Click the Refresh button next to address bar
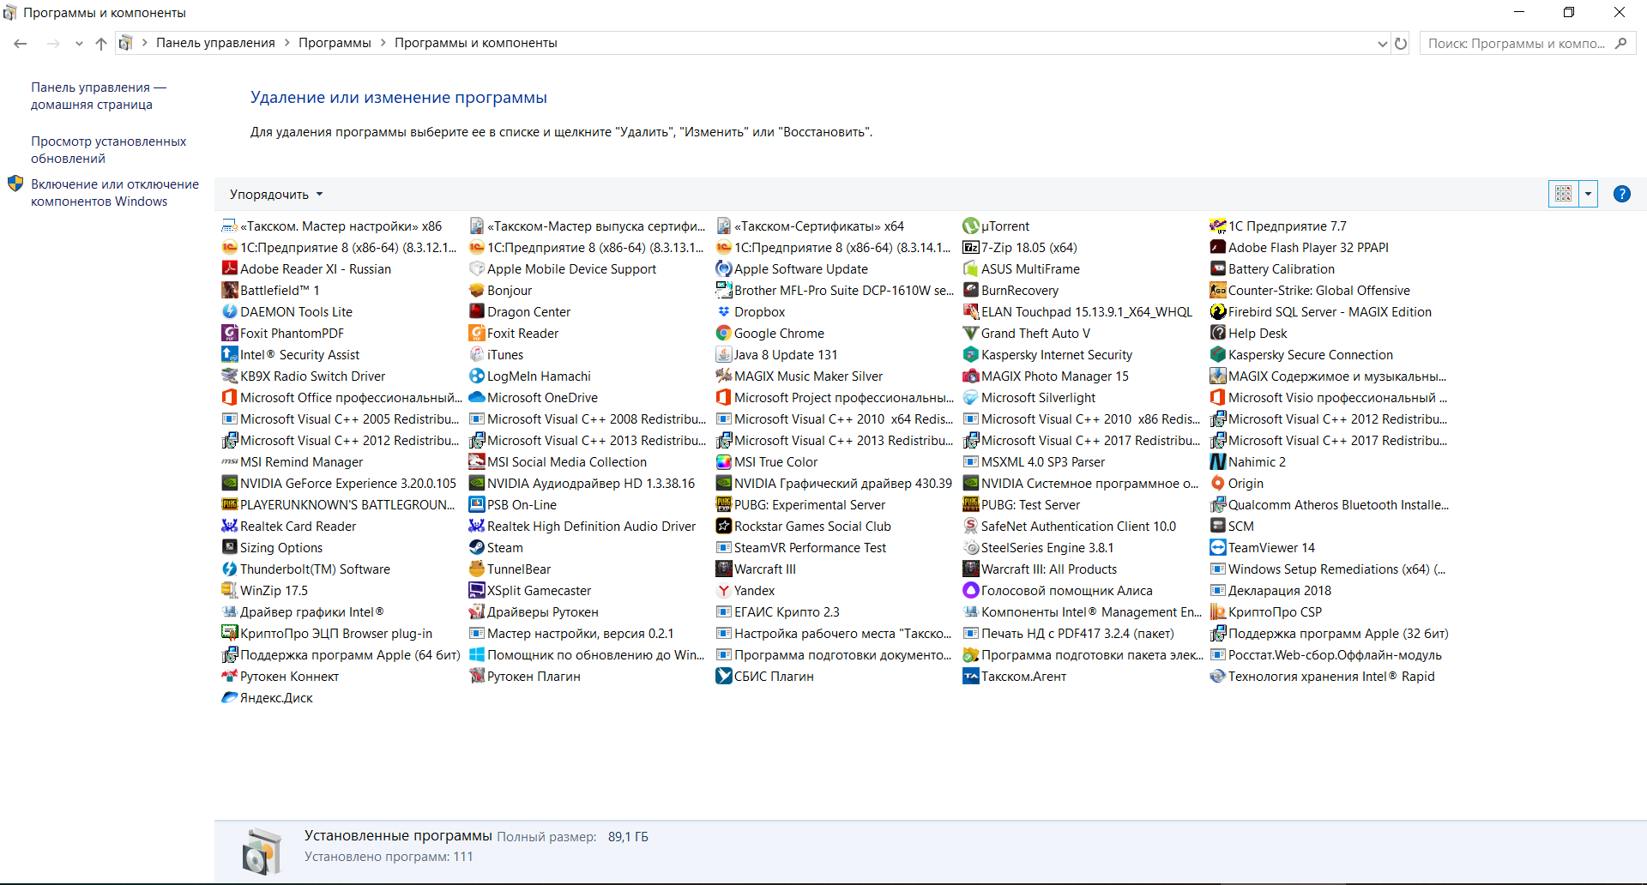The width and height of the screenshot is (1647, 885). click(x=1401, y=43)
